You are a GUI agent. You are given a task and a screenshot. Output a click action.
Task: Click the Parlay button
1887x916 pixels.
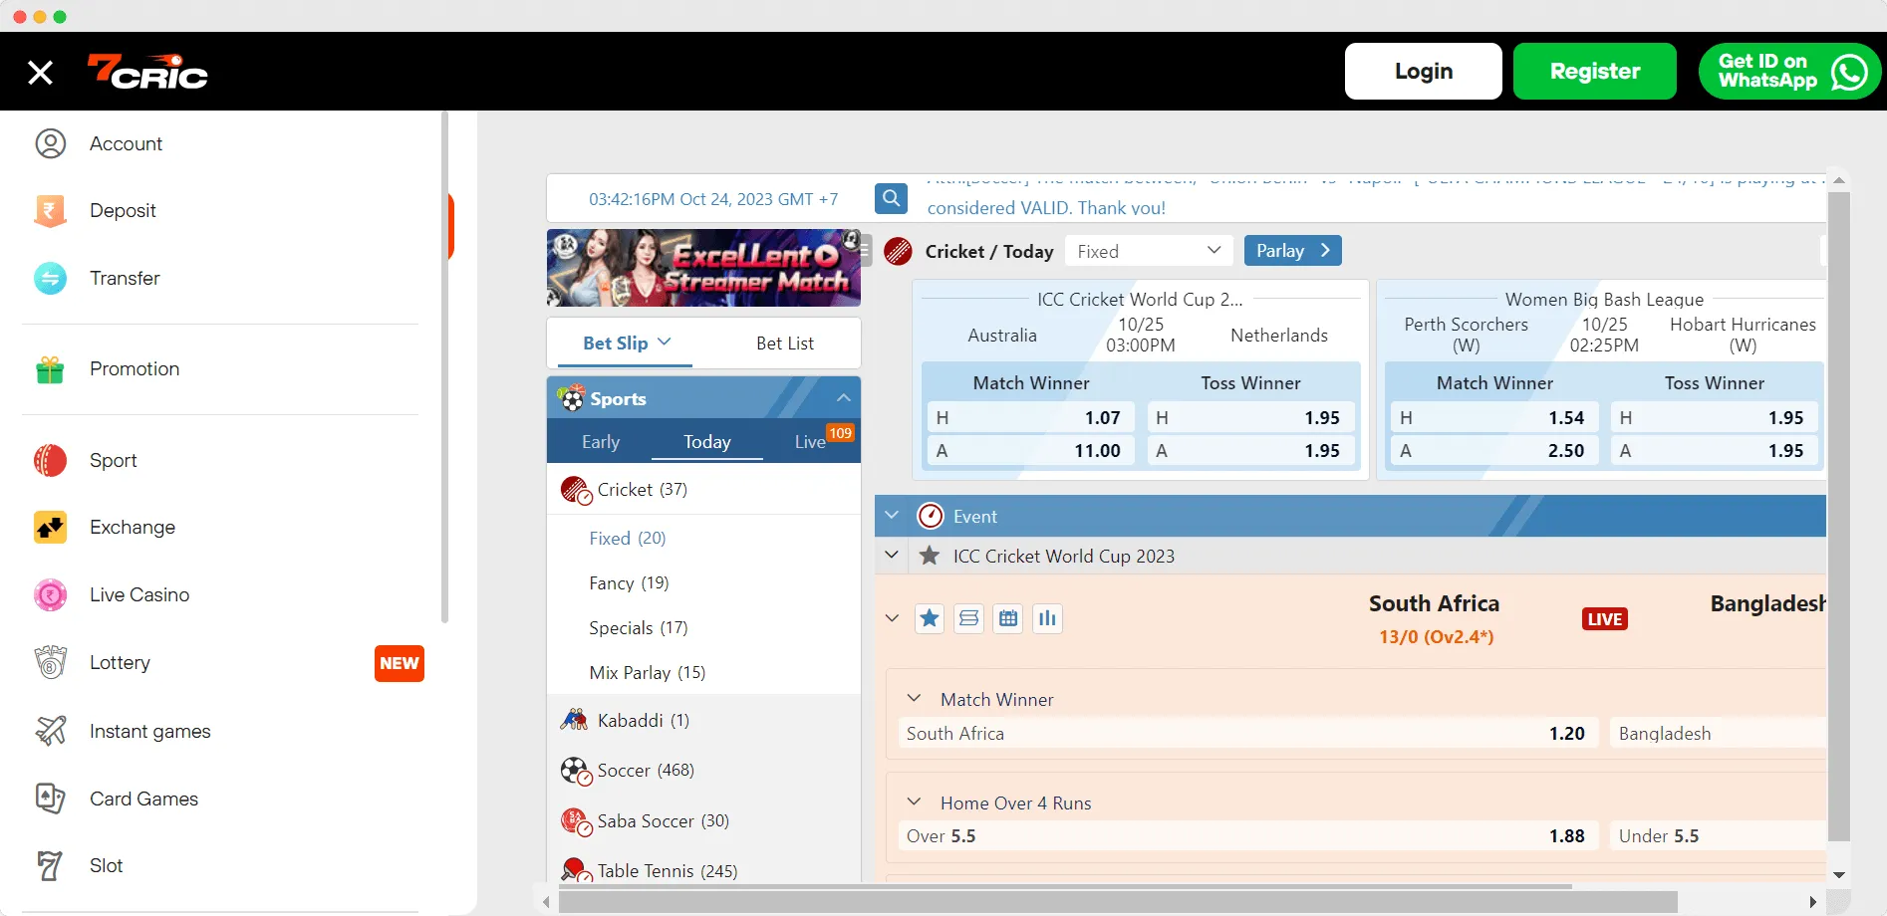[x=1293, y=251]
